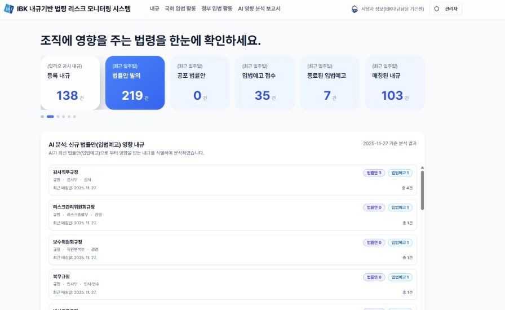Open 정부 입법 활동 menu

pos(216,9)
